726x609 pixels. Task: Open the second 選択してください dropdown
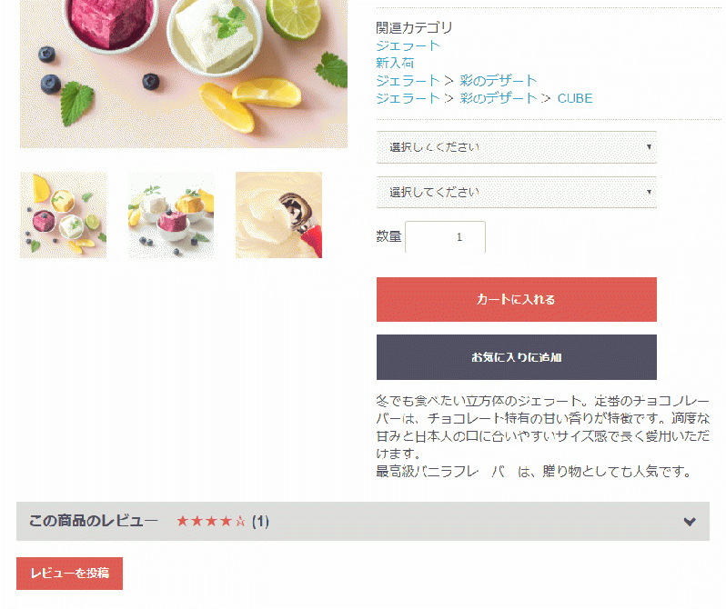[516, 192]
